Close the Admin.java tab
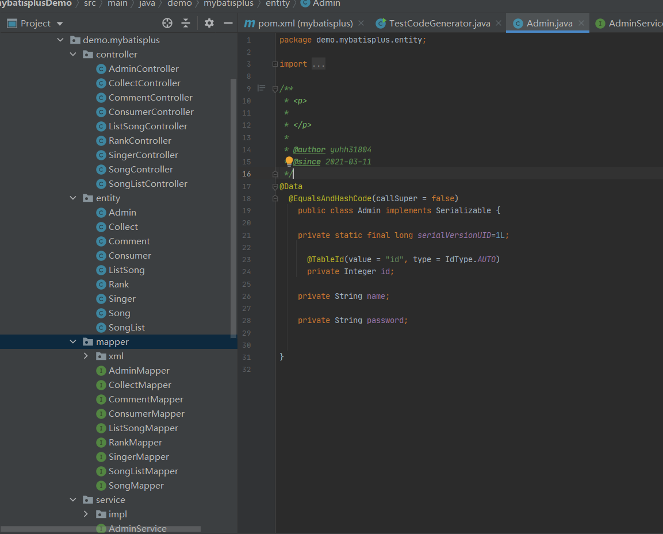 click(581, 23)
